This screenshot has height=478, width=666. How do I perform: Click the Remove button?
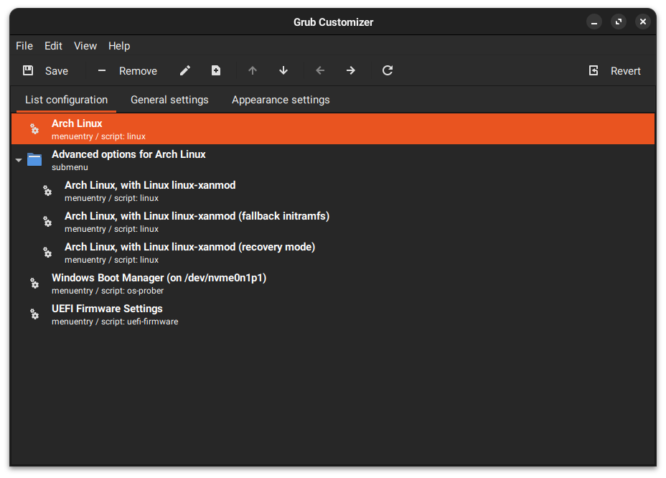128,70
